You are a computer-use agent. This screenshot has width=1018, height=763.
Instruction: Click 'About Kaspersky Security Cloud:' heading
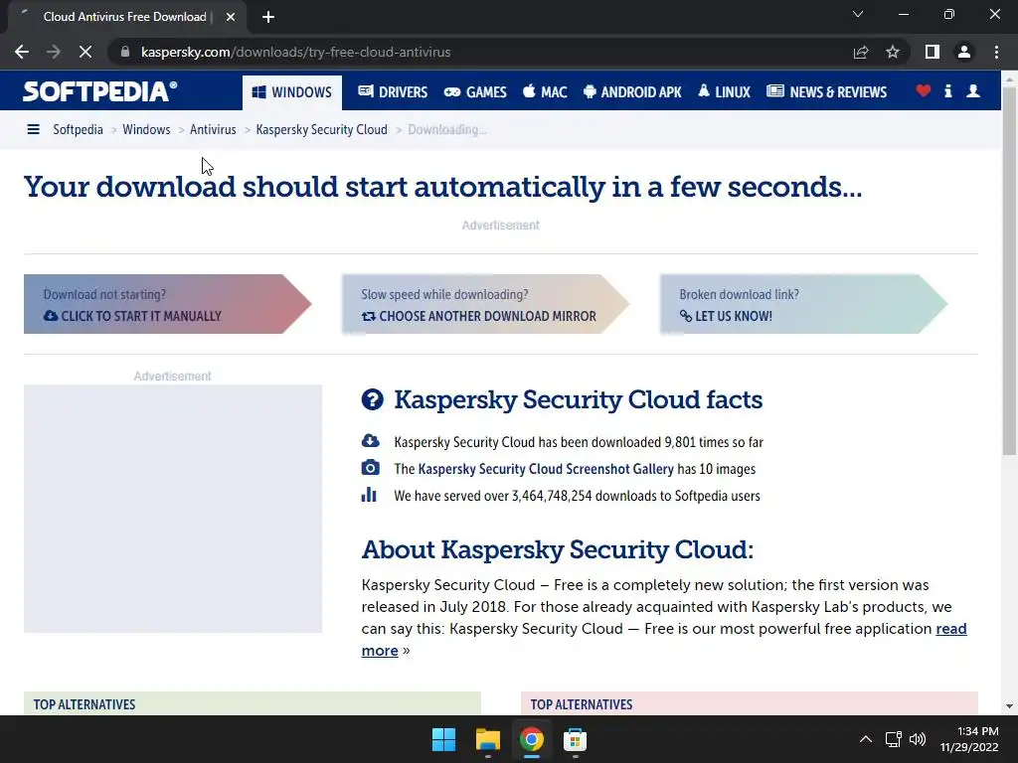pyautogui.click(x=557, y=549)
